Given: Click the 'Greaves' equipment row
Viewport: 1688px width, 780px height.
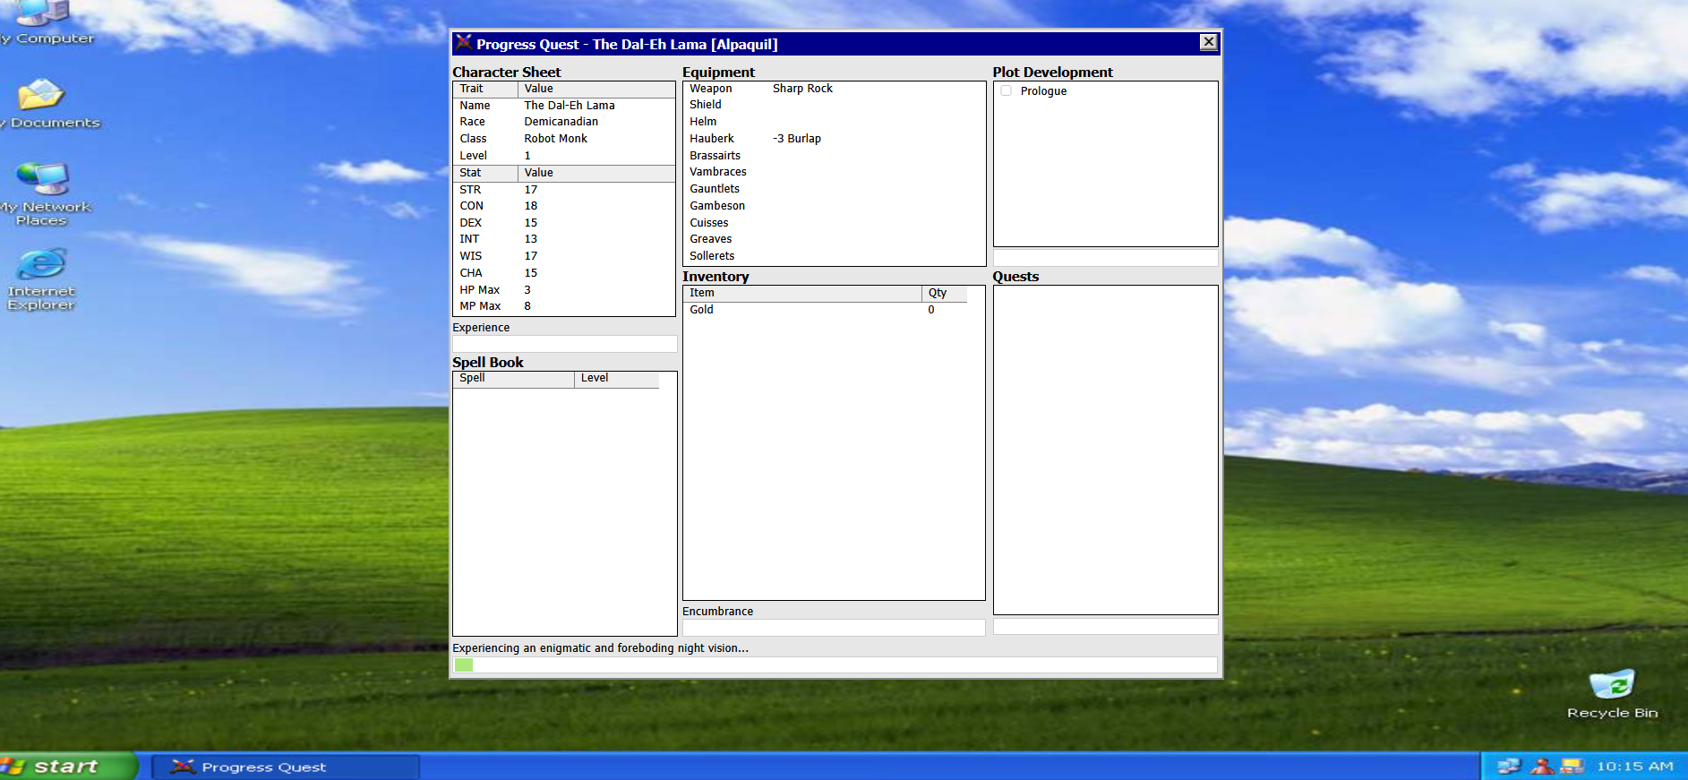Looking at the screenshot, I should (x=711, y=239).
